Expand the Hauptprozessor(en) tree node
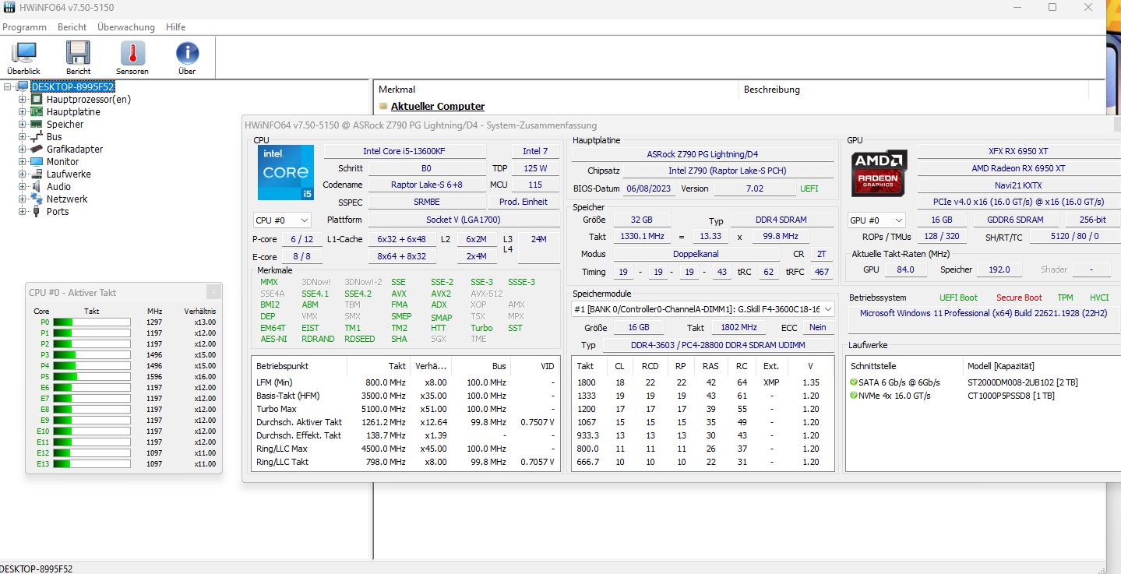This screenshot has width=1121, height=574. pos(23,100)
